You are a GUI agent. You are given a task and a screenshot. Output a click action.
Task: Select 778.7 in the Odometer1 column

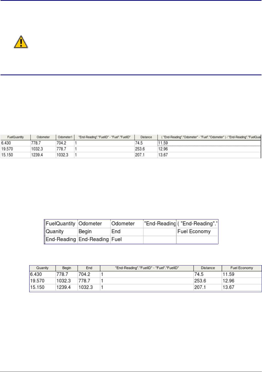[x=62, y=149]
